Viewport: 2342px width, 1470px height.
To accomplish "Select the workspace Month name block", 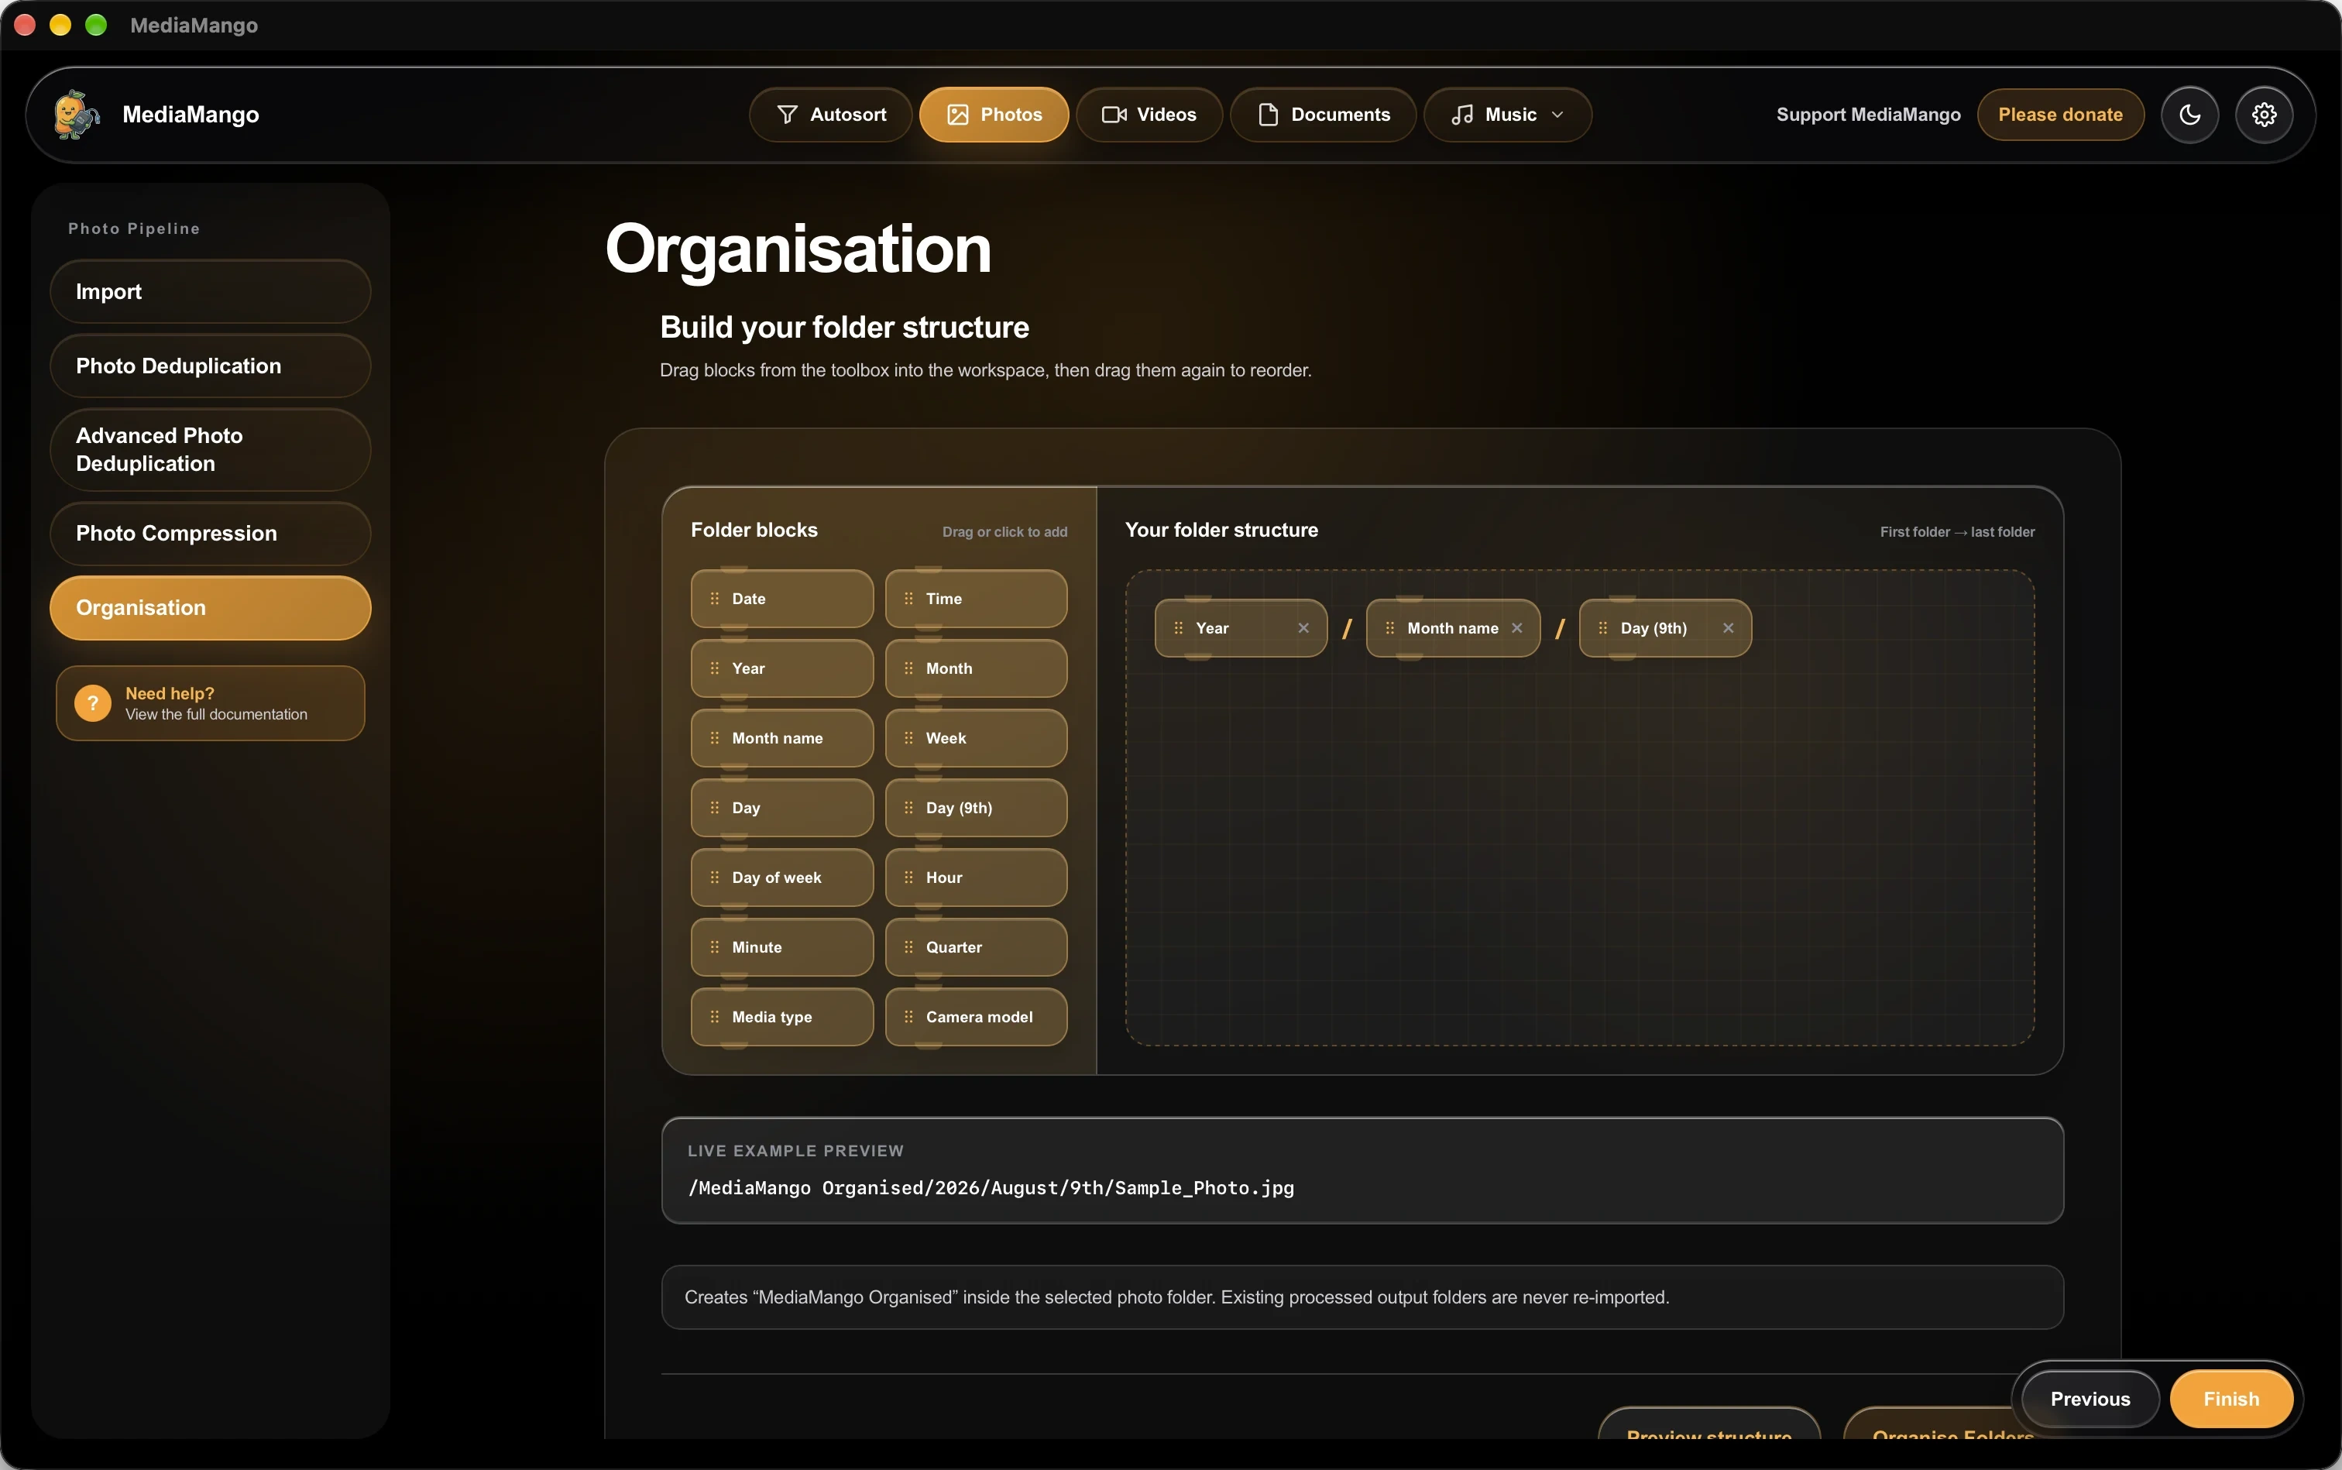I will pos(1452,628).
